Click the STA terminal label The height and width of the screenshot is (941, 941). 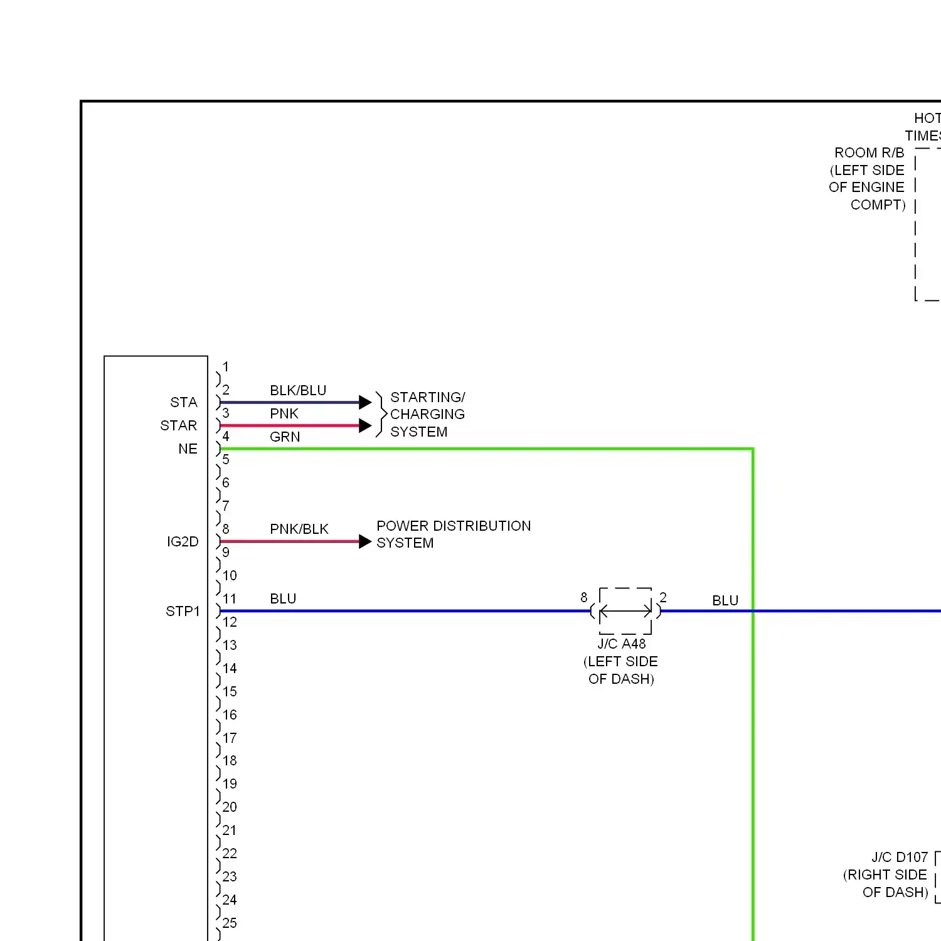(184, 402)
